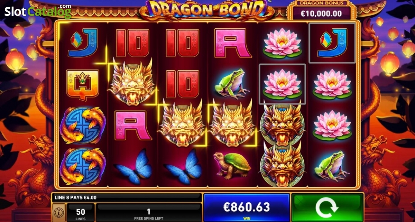Click the golden dragon in the second reel
This screenshot has height=222, width=415.
[x=132, y=82]
